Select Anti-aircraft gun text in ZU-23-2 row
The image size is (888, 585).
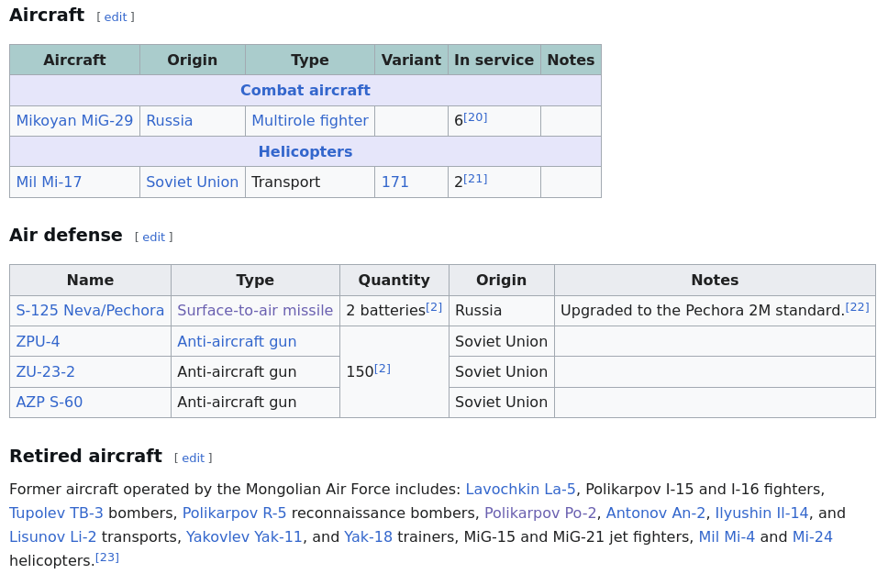pyautogui.click(x=237, y=372)
